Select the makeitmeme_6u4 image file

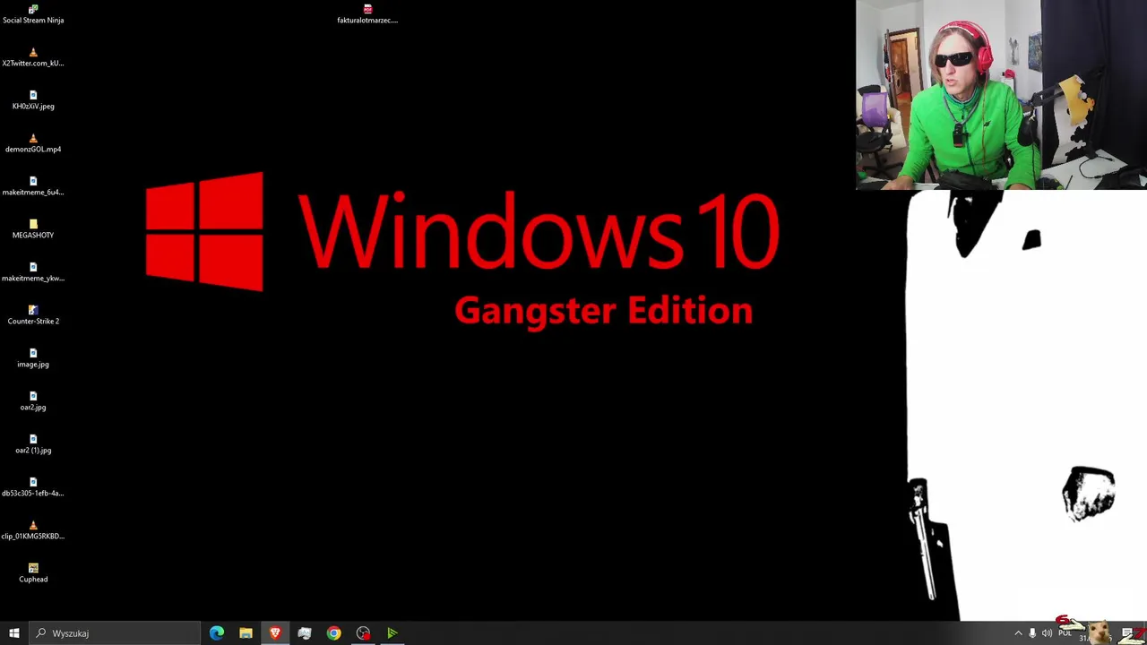click(x=33, y=186)
